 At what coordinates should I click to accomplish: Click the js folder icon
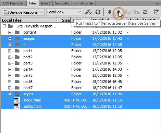17,45
